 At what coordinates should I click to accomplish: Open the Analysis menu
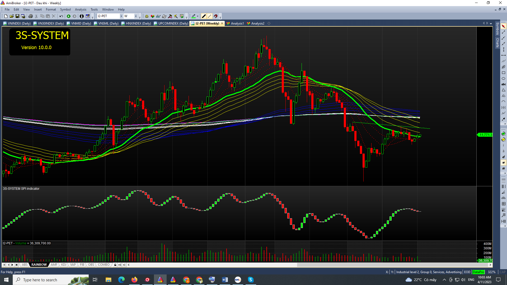coord(80,9)
